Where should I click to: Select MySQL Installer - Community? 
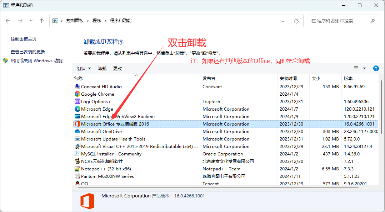click(x=111, y=154)
